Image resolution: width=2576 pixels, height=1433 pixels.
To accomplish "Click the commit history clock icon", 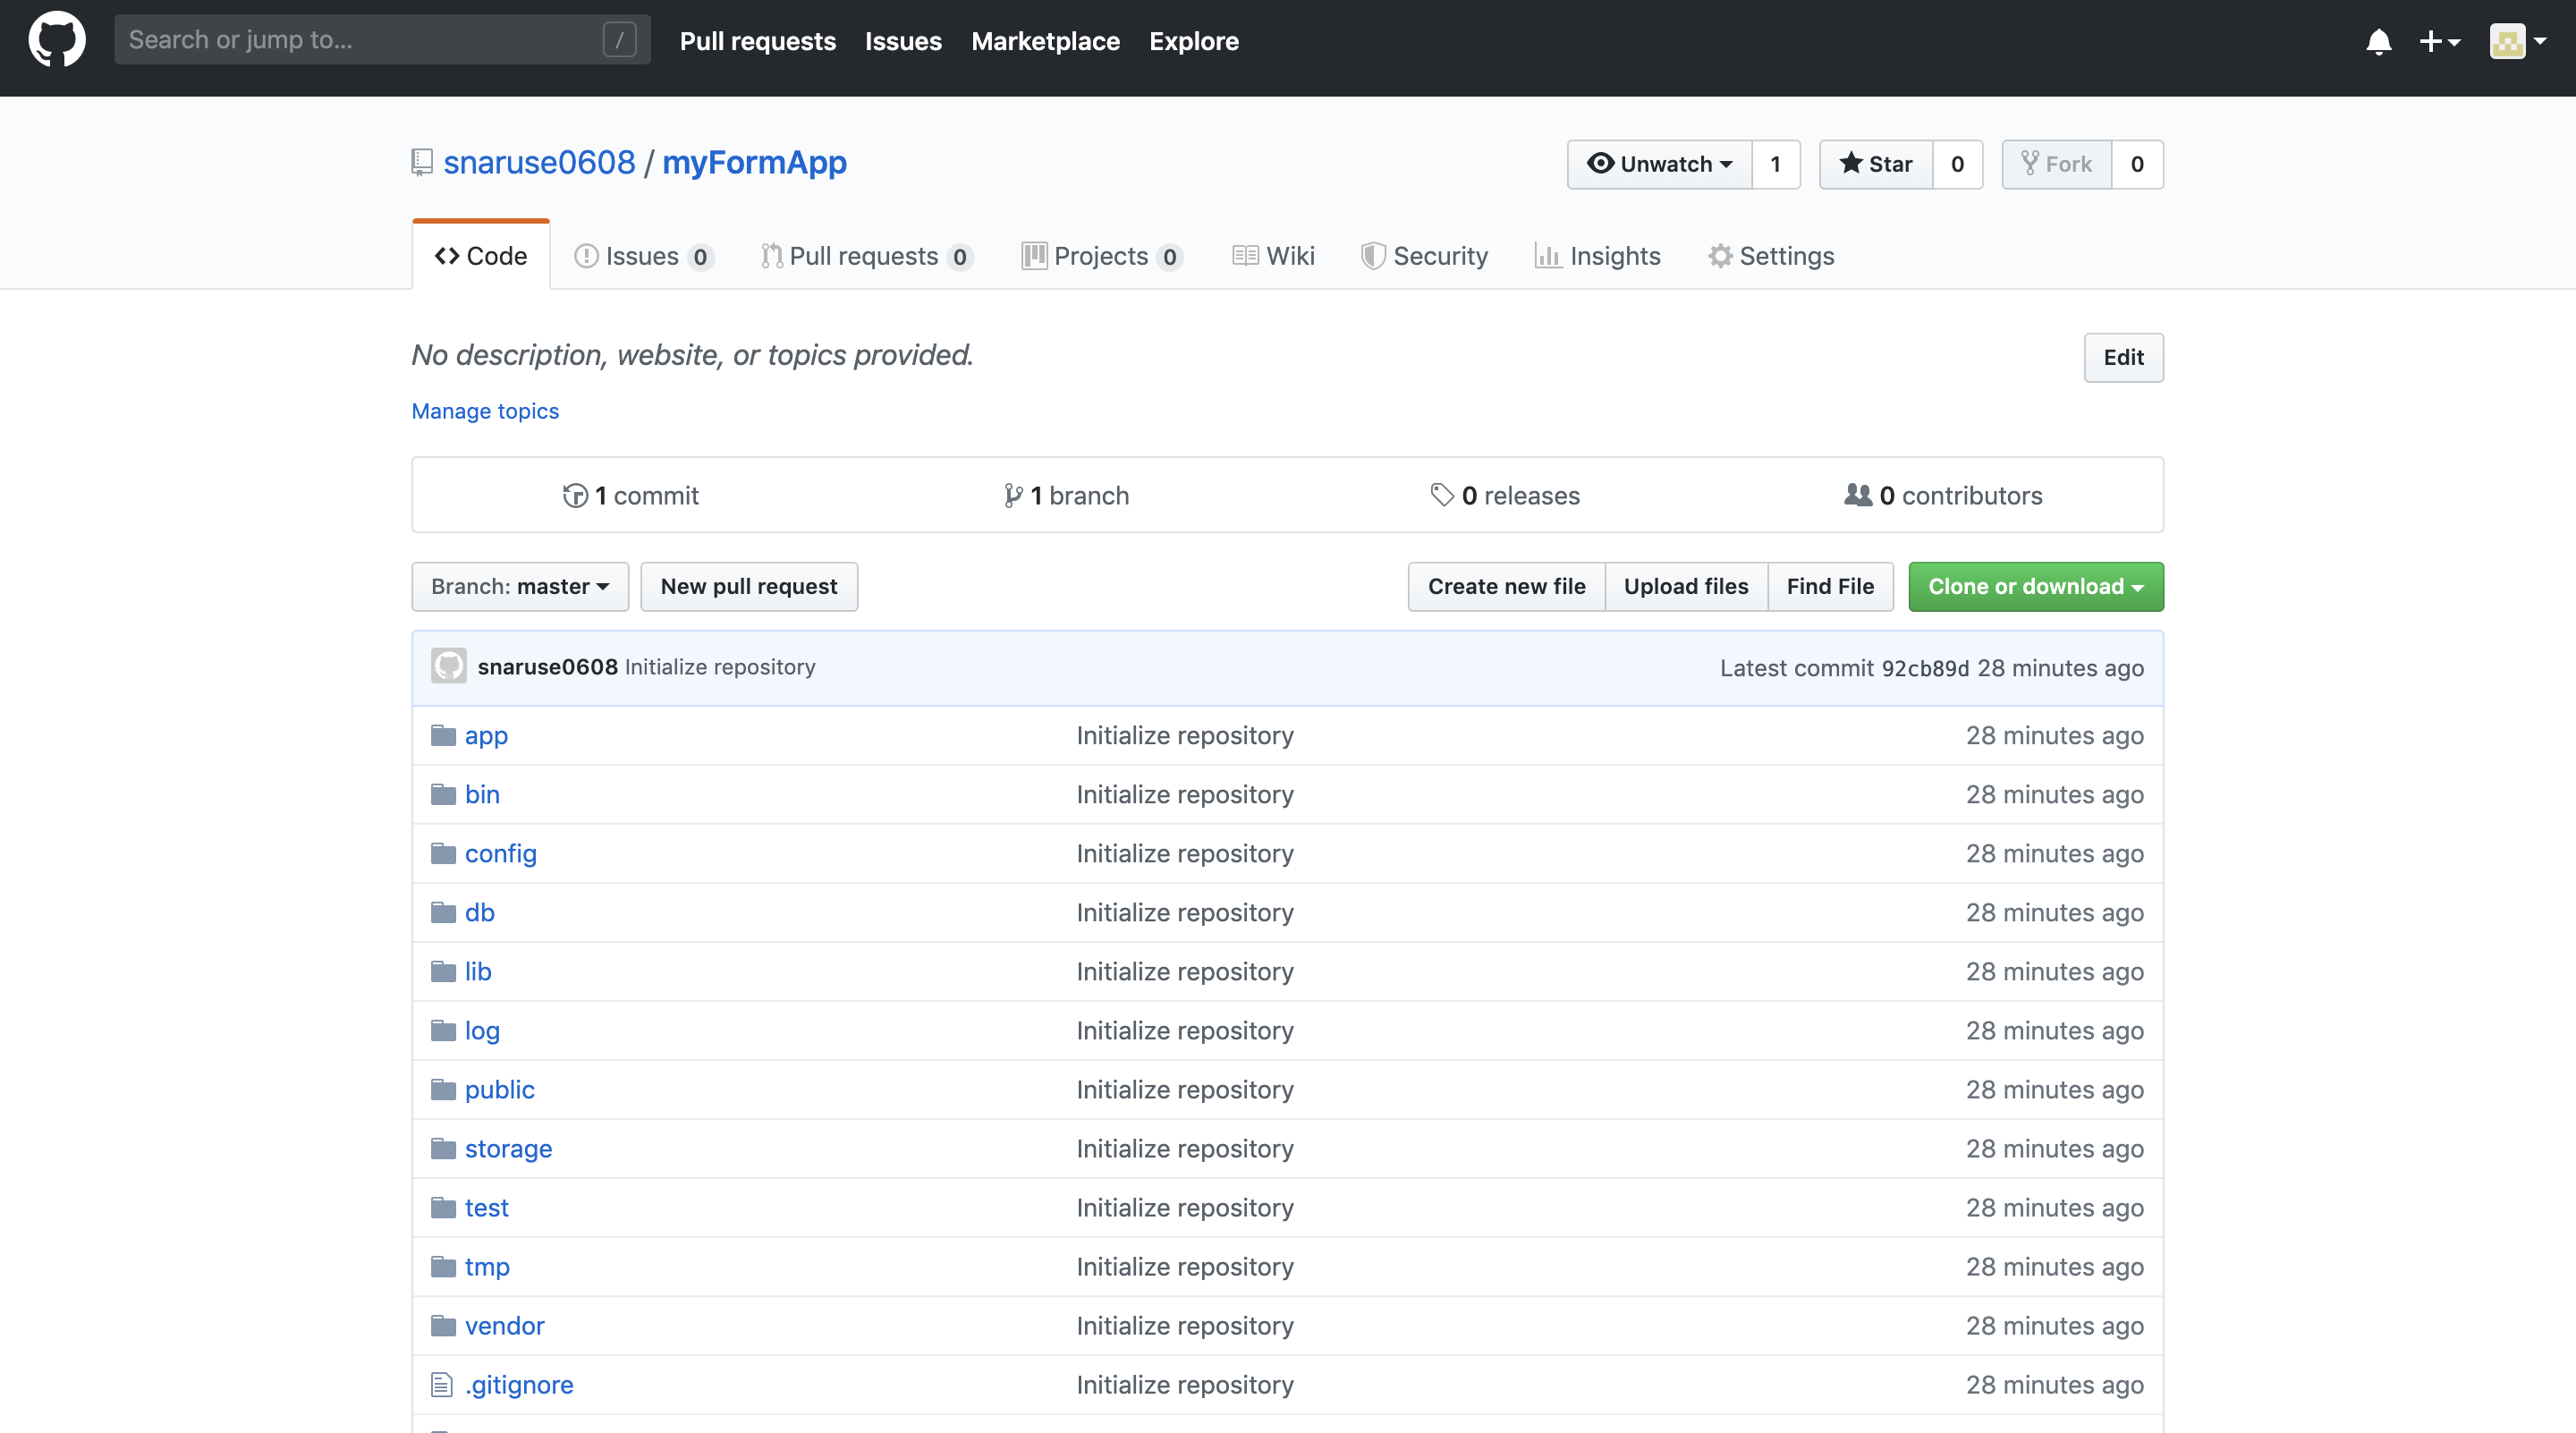I will tap(575, 495).
